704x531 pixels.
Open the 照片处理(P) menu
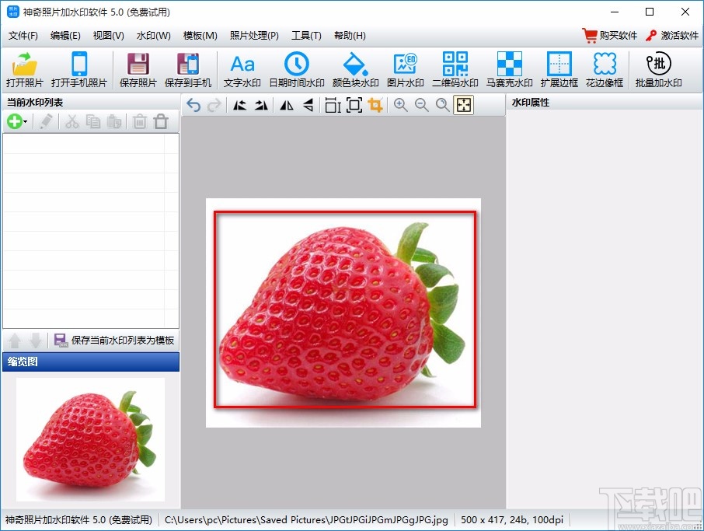pos(254,36)
